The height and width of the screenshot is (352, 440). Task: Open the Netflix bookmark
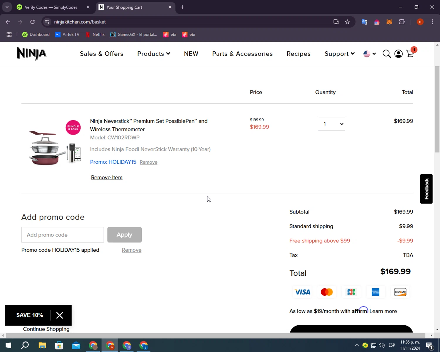point(95,34)
